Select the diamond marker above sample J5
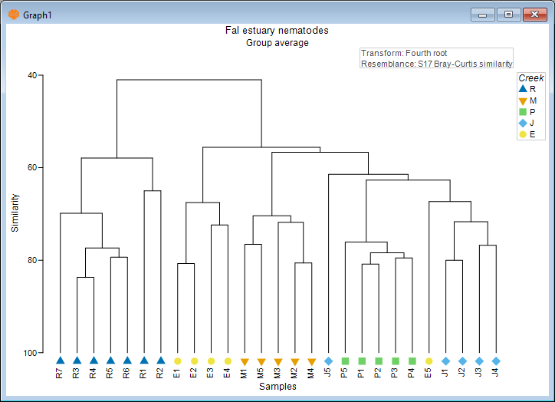Image resolution: width=555 pixels, height=402 pixels. [329, 361]
